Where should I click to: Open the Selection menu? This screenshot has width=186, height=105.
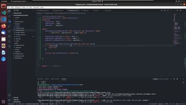click(x=18, y=7)
